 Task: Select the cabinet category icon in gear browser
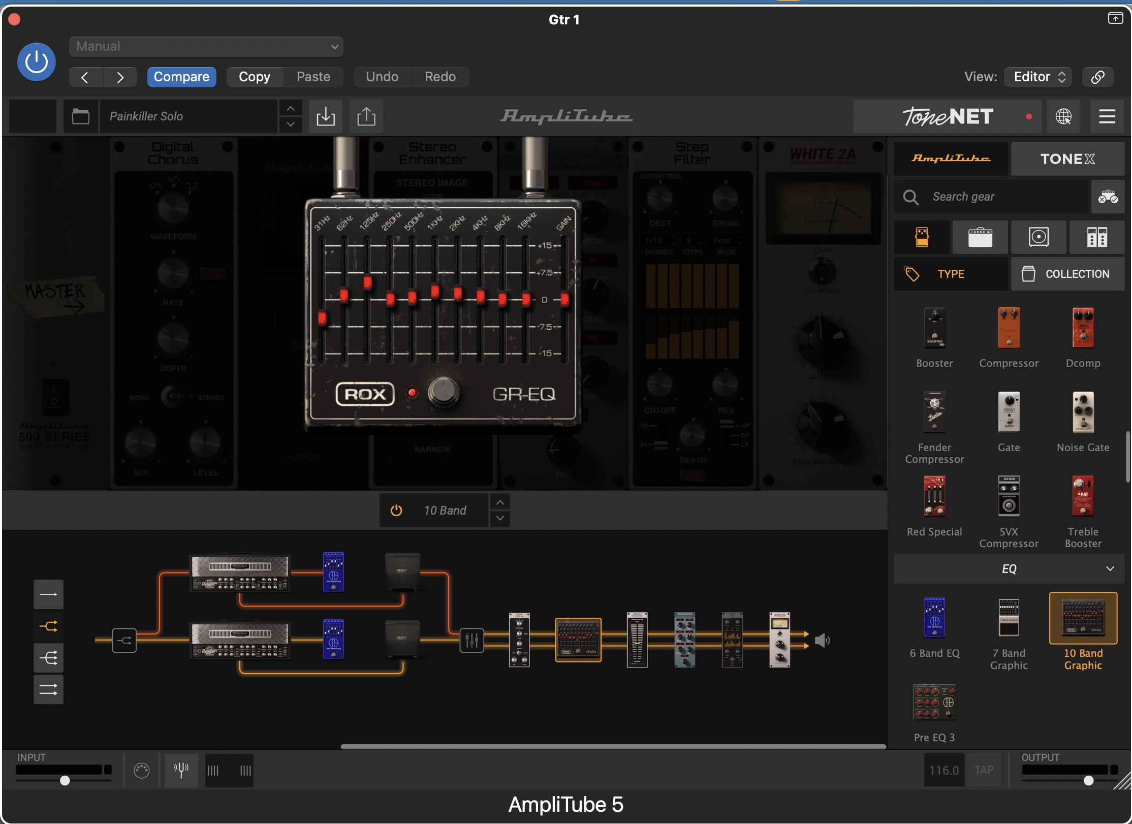pyautogui.click(x=1038, y=237)
